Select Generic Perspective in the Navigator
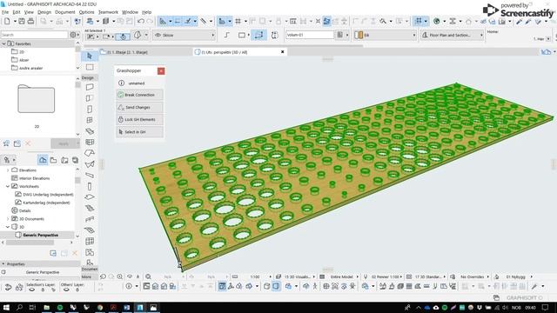The image size is (557, 313). (x=41, y=235)
